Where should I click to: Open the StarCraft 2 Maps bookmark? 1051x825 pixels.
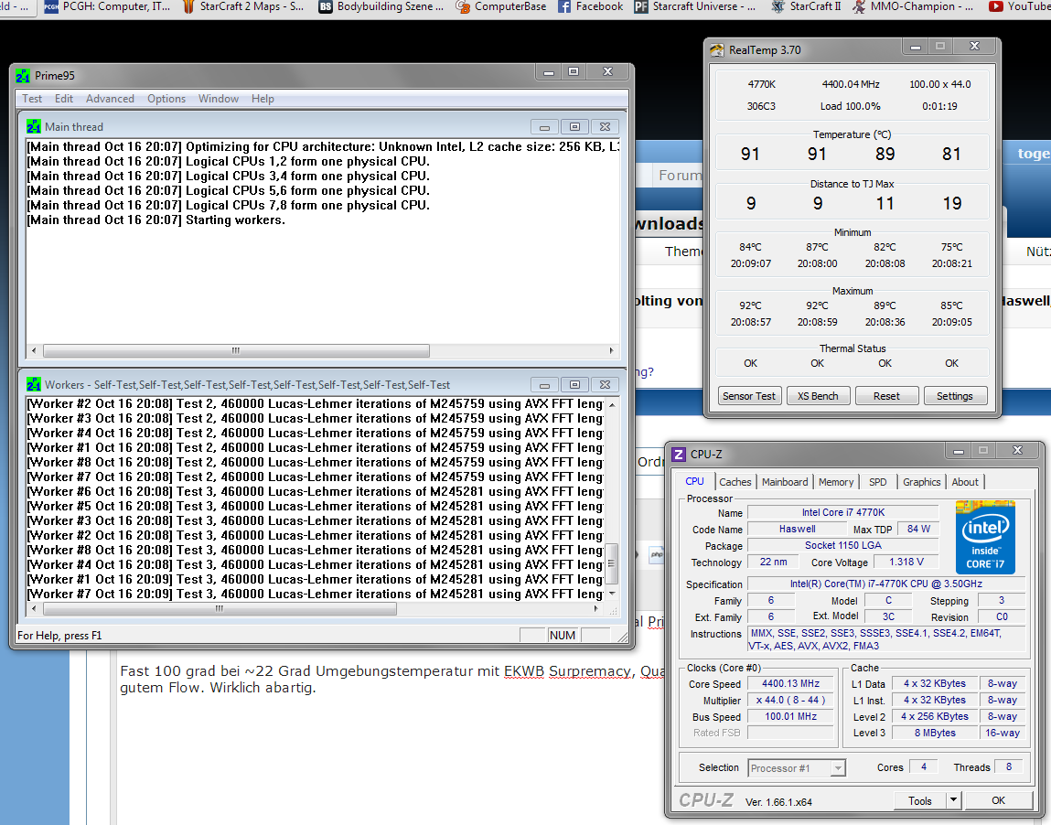(x=242, y=6)
